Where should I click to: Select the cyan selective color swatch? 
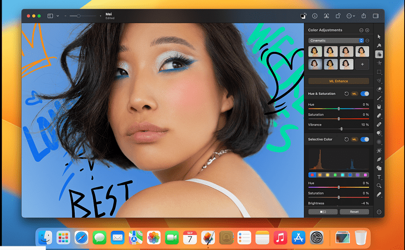coord(343,175)
